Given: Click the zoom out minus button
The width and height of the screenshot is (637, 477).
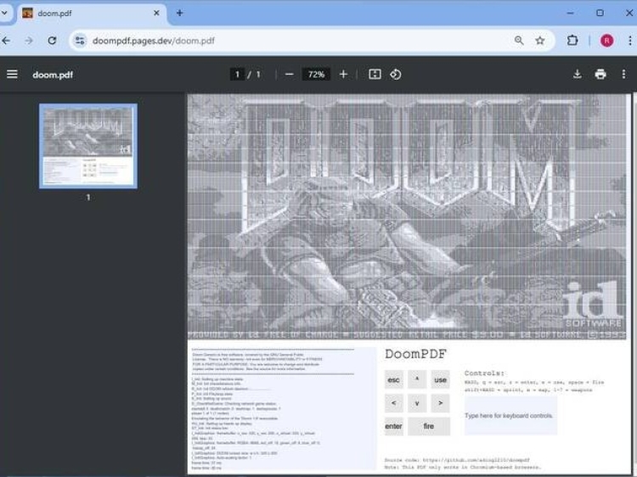Looking at the screenshot, I should (290, 75).
